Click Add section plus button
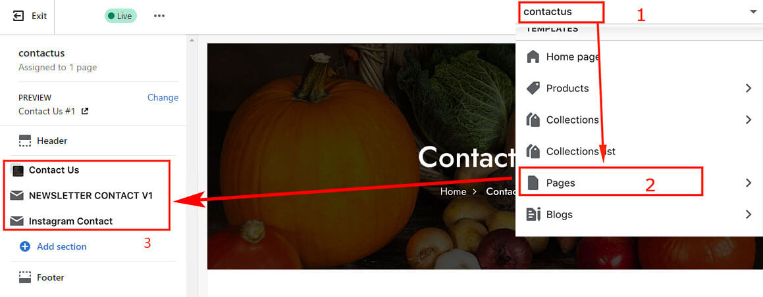Viewport: 763px width, 297px height. click(x=25, y=246)
